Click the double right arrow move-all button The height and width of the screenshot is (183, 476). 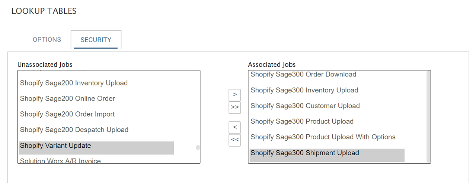pyautogui.click(x=234, y=107)
